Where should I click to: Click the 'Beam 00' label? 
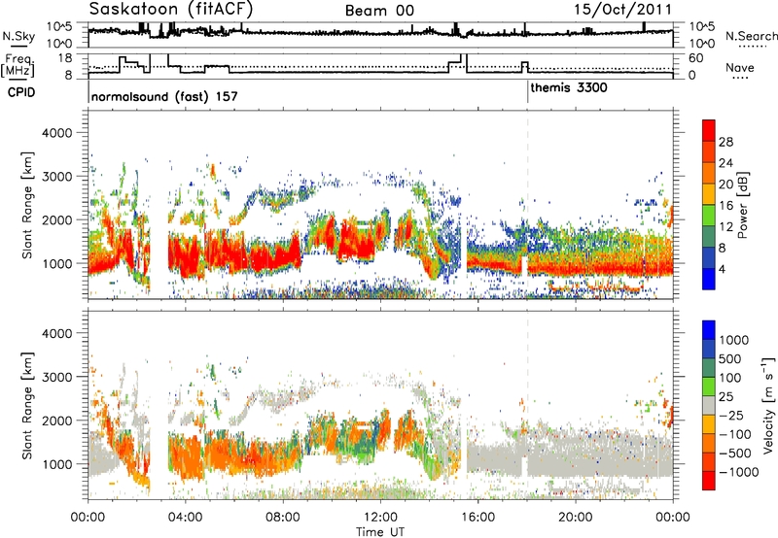pos(379,11)
